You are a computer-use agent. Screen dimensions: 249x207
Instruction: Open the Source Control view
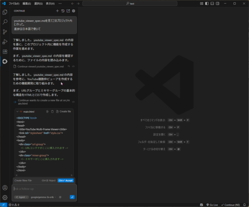(5, 32)
